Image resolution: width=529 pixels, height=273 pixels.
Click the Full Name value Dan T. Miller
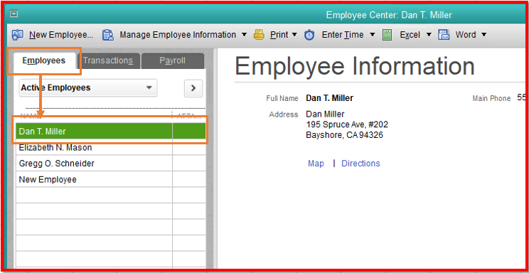330,98
